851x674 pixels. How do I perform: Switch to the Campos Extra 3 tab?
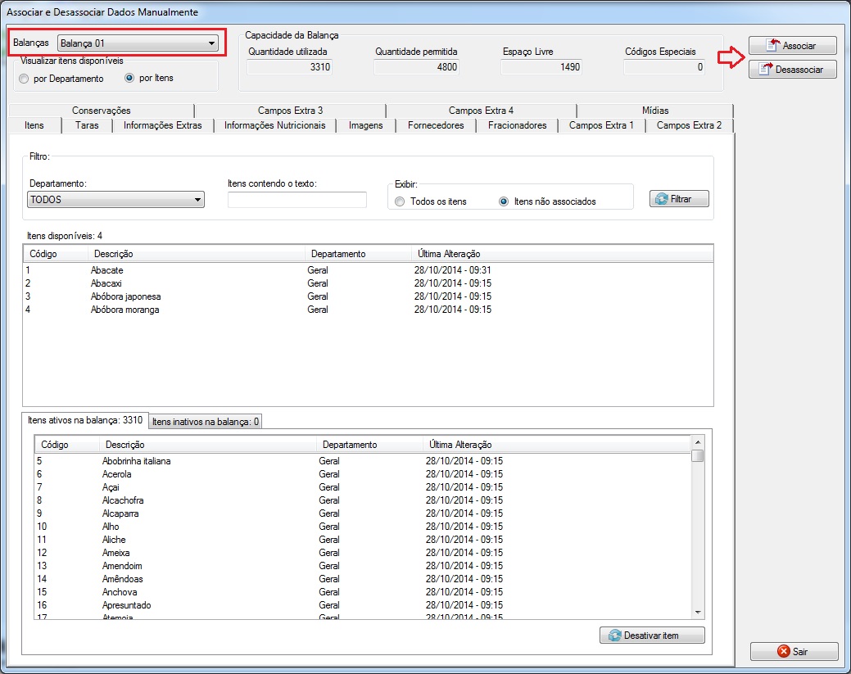[291, 111]
